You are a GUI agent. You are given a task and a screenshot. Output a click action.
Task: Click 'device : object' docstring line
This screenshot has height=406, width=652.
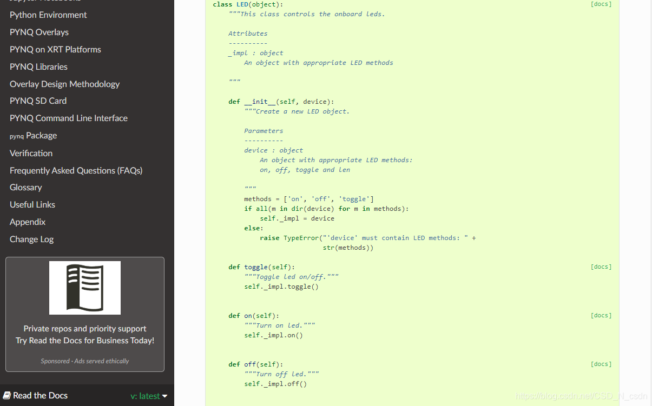click(274, 150)
